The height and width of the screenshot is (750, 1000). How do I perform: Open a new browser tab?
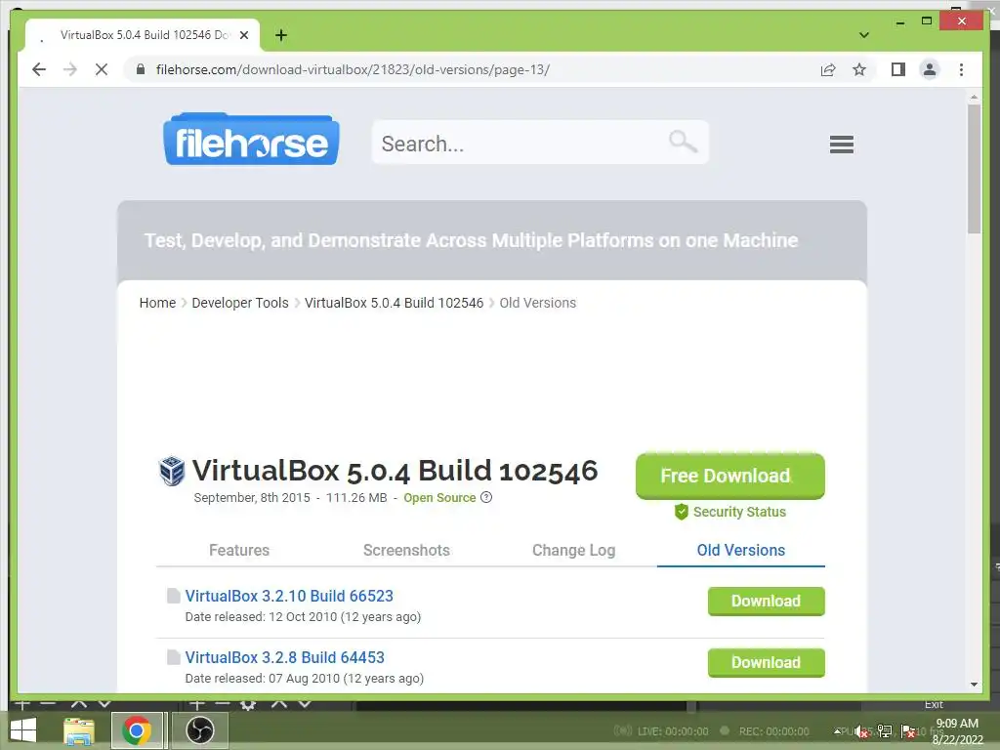[280, 35]
